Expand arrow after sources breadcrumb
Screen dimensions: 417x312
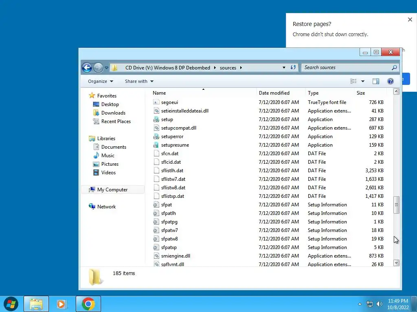[x=241, y=68]
